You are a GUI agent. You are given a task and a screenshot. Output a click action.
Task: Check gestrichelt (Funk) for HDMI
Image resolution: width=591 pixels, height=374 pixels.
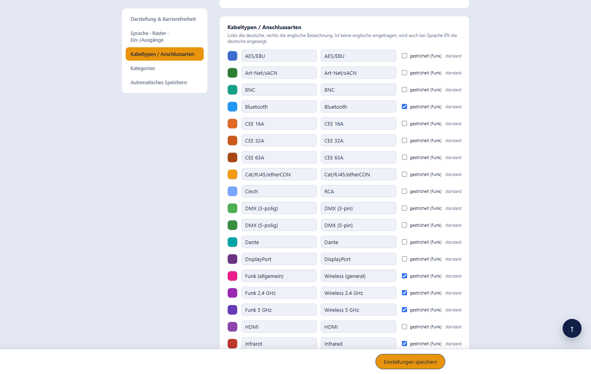point(404,327)
